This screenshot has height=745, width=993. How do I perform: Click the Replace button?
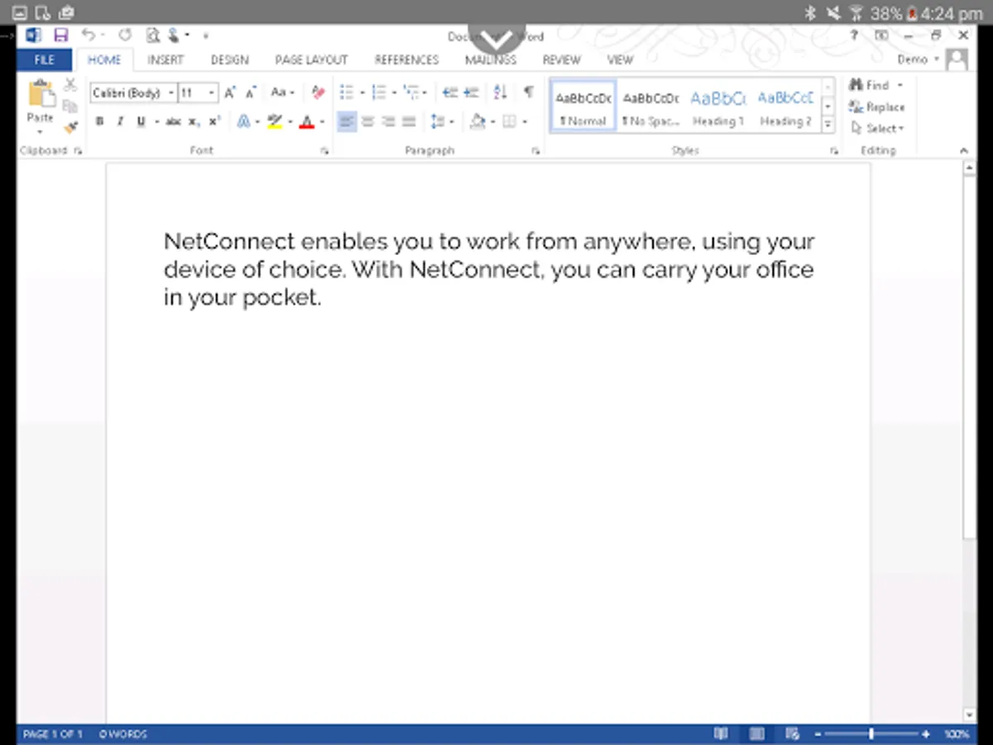[877, 107]
